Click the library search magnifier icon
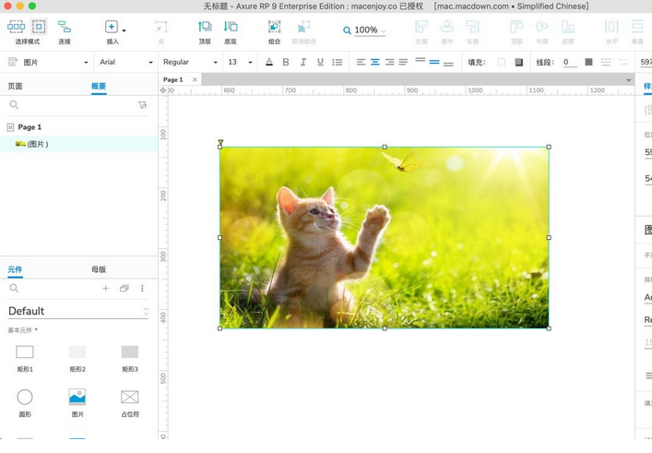Image resolution: width=652 pixels, height=453 pixels. click(x=14, y=288)
